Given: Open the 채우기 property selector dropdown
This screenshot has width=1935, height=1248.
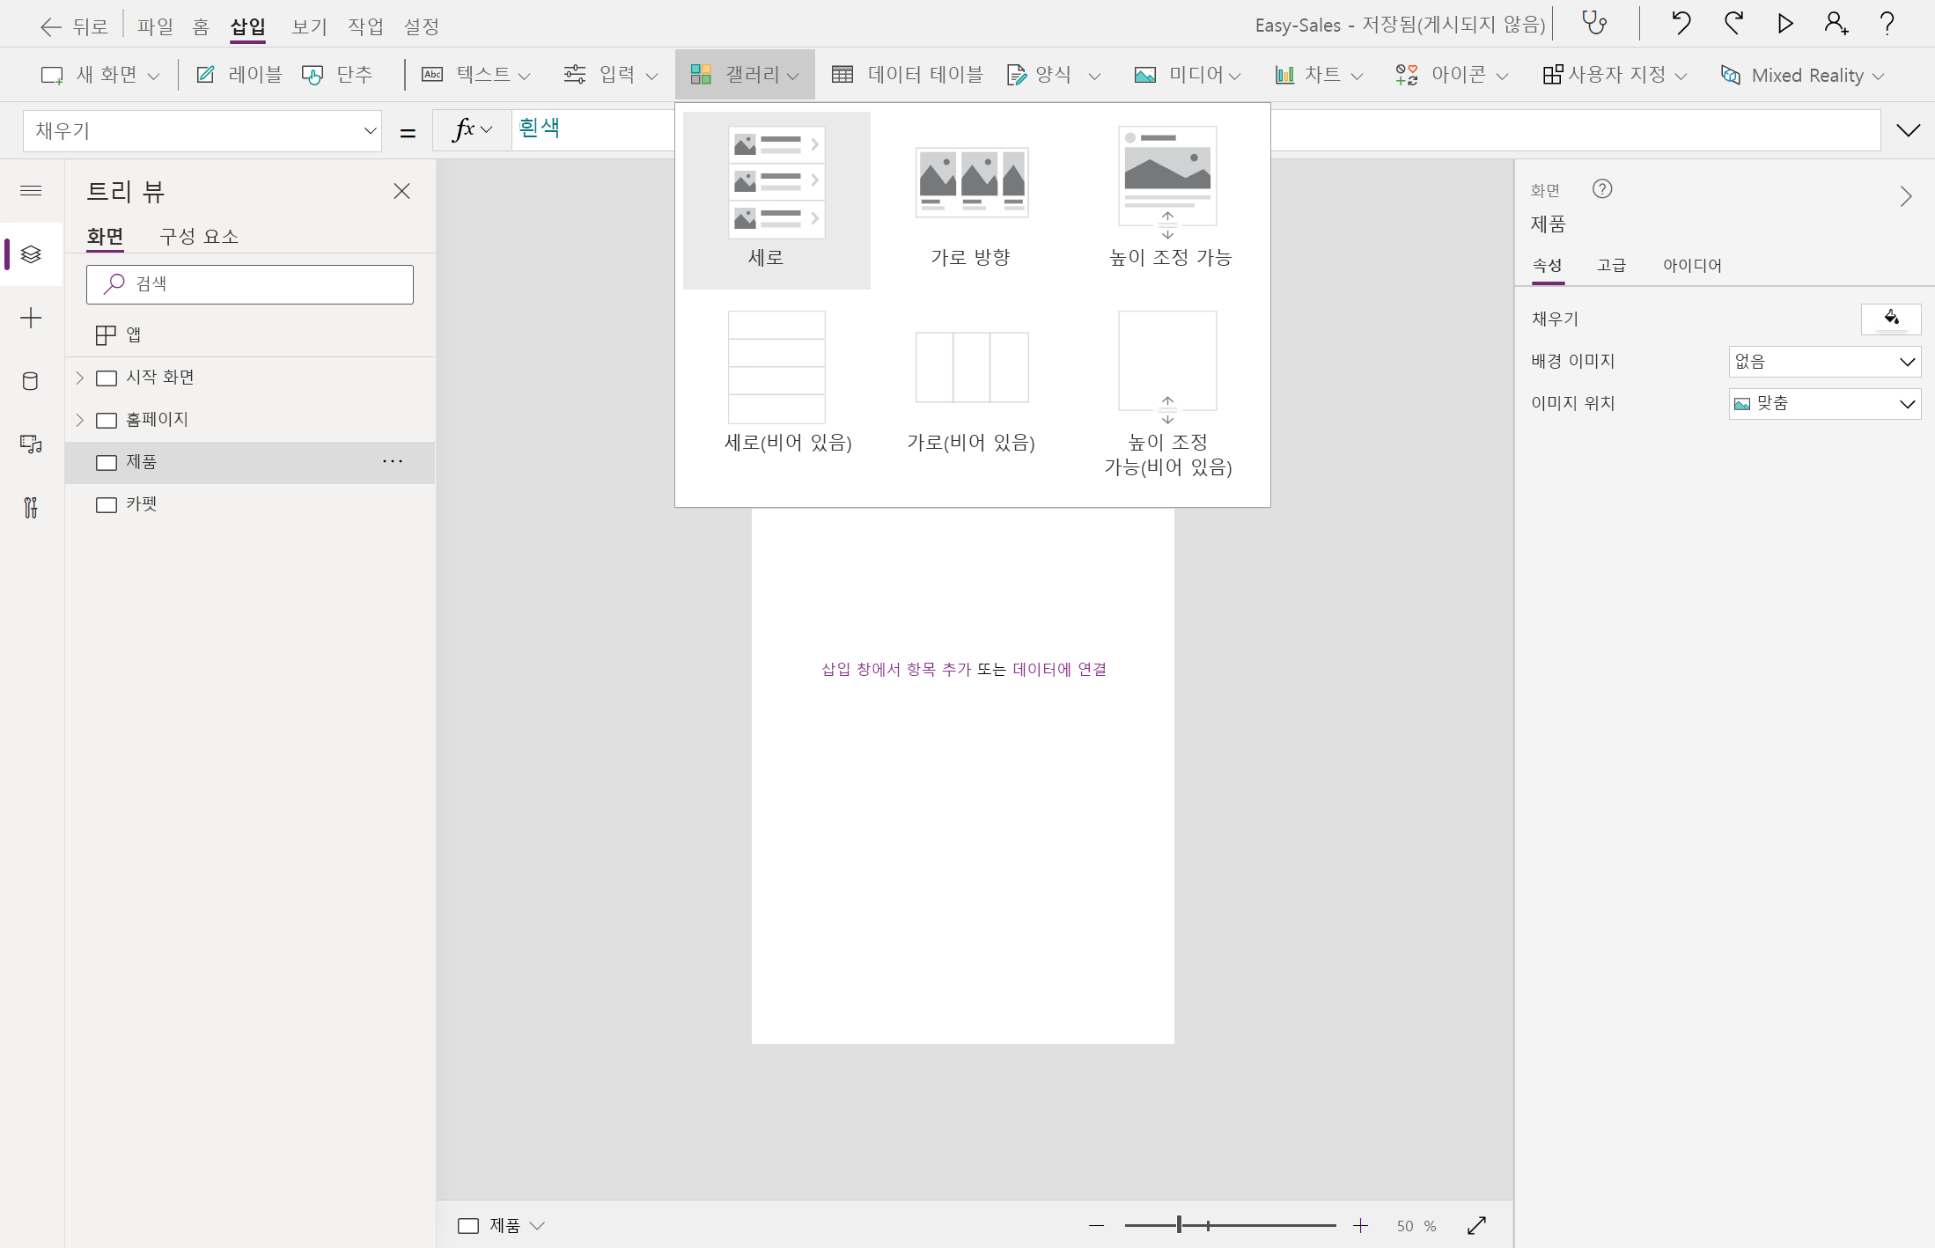Looking at the screenshot, I should coord(202,131).
